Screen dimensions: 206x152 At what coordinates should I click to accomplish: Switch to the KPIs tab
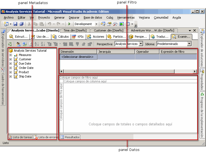78,37
